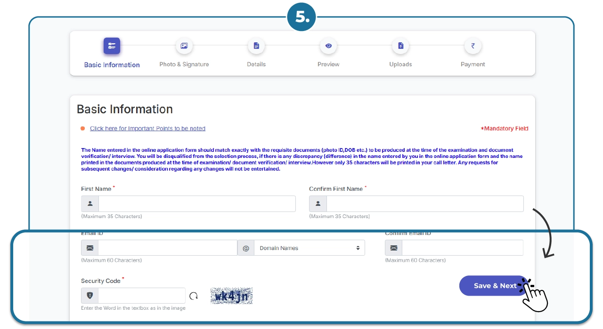Open the Preview step eye icon

pyautogui.click(x=328, y=46)
